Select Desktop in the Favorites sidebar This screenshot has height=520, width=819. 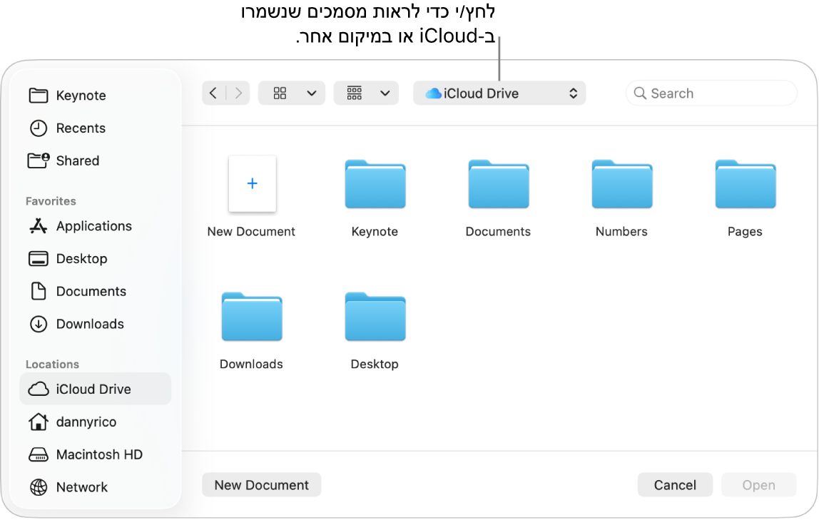95,258
